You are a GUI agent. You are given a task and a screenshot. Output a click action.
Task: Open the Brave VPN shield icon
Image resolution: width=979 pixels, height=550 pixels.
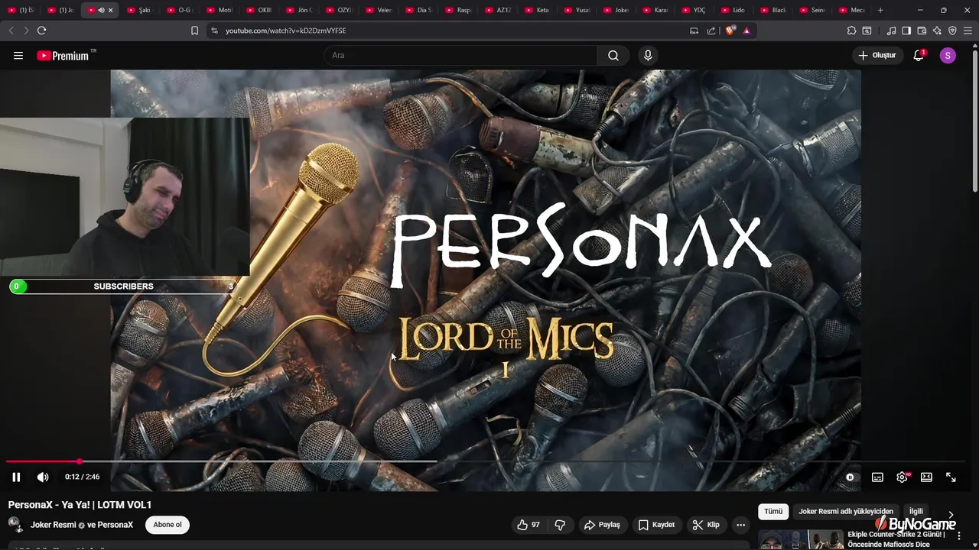tap(952, 31)
